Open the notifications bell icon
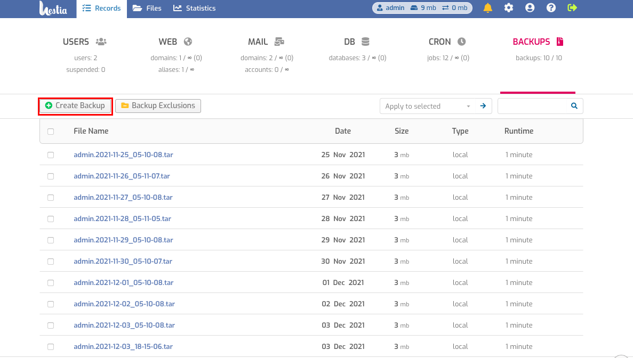 coord(487,7)
